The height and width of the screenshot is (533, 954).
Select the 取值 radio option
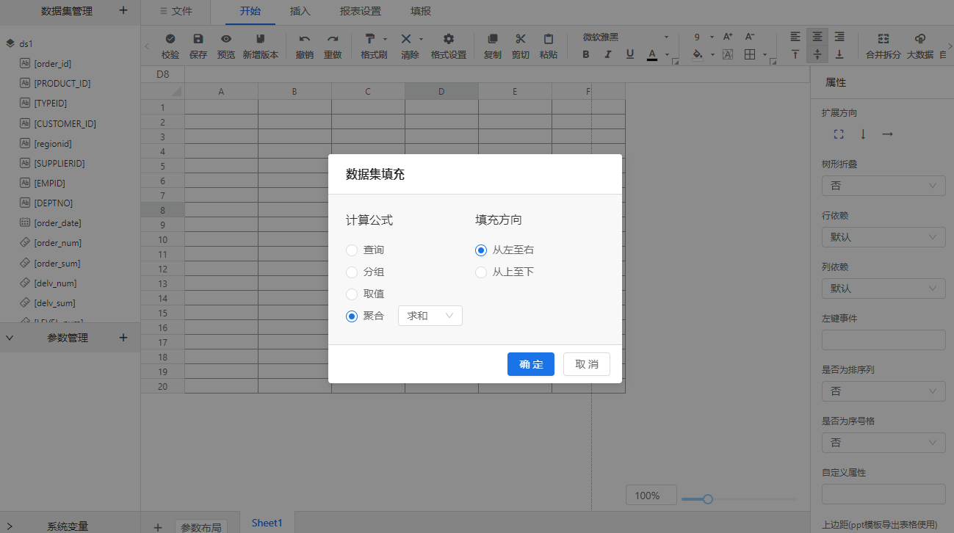pos(352,294)
